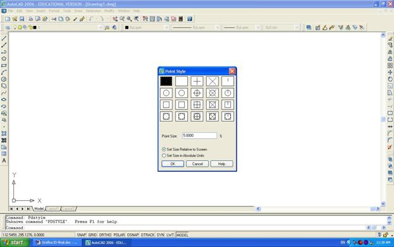Image resolution: width=394 pixels, height=247 pixels.
Task: Select the plus-sign point style
Action: pos(197,81)
